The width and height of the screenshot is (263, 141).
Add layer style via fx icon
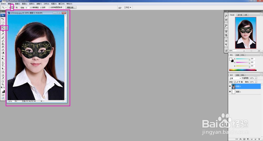[240, 139]
